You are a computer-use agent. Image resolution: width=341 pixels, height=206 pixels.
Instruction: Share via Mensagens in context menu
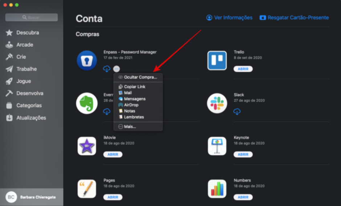[x=138, y=99]
